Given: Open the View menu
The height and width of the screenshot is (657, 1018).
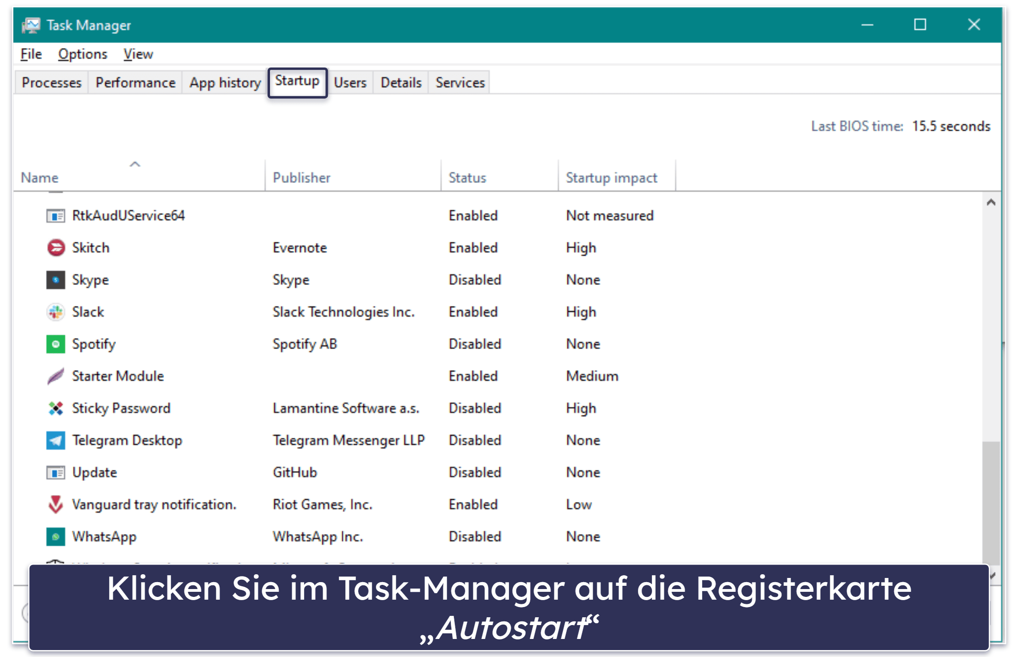Looking at the screenshot, I should 138,54.
